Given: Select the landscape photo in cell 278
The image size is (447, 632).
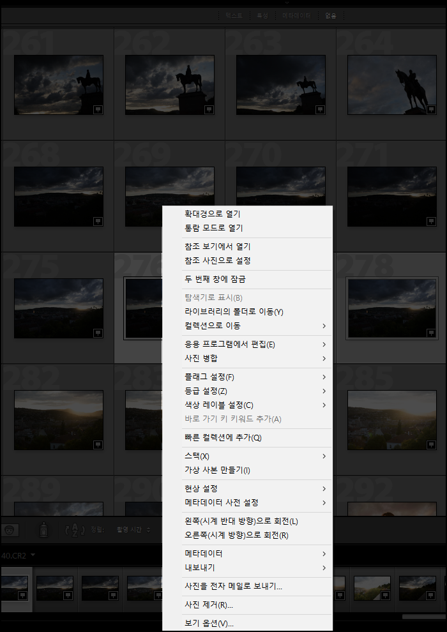Looking at the screenshot, I should pyautogui.click(x=392, y=308).
